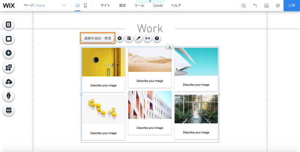Viewport: 300px width, 152px height.
Task: Open gallery settings gear icon
Action: 120,39
